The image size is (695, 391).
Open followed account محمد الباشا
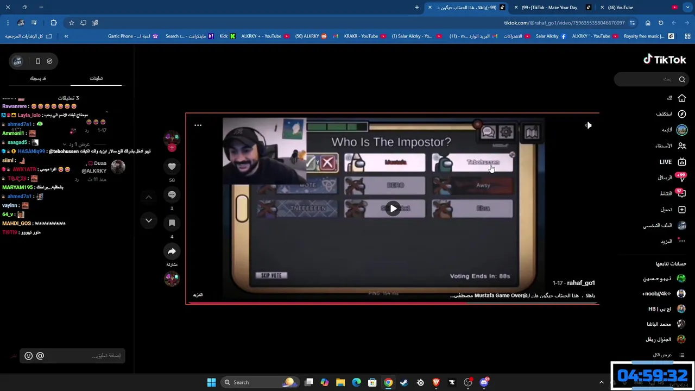point(666,324)
